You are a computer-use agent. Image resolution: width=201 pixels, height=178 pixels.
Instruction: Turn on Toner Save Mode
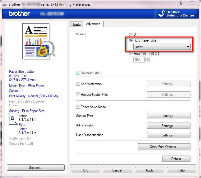point(78,107)
